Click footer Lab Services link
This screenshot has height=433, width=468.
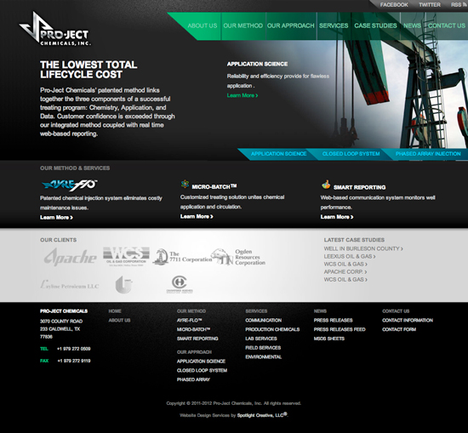click(x=261, y=339)
